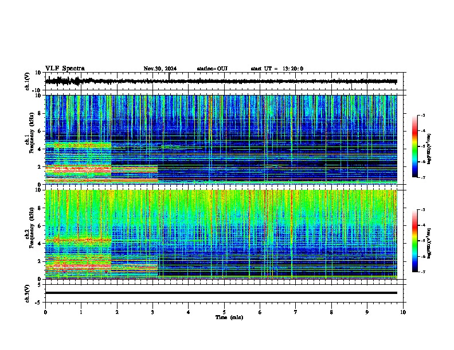Viewport: 454px width, 350px height.
Task: Click the "2" tick on the time axis
Action: point(117,312)
